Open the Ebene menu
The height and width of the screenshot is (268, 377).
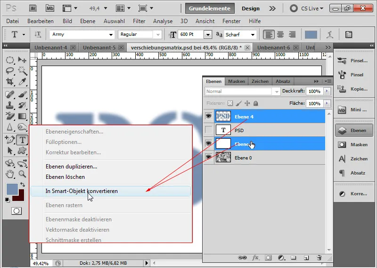(x=88, y=21)
